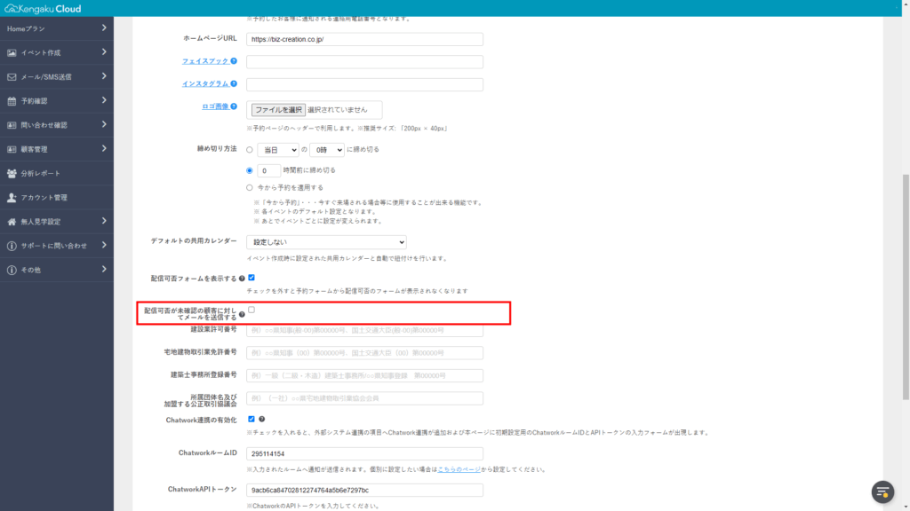
Task: Click help icon next to 配信可否フォームを表示する
Action: click(242, 279)
